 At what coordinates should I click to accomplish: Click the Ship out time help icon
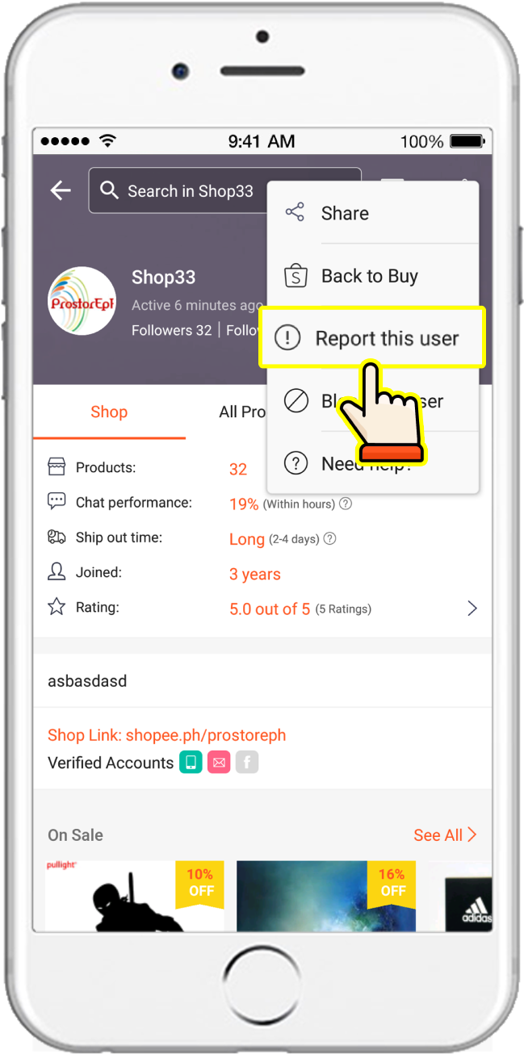329,539
